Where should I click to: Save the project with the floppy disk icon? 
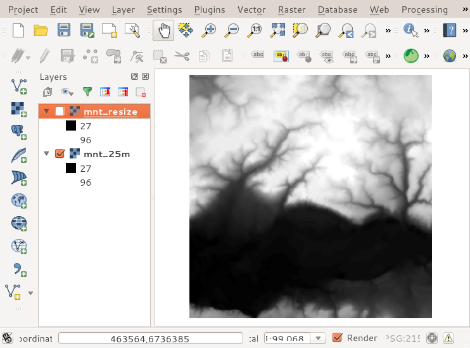64,30
